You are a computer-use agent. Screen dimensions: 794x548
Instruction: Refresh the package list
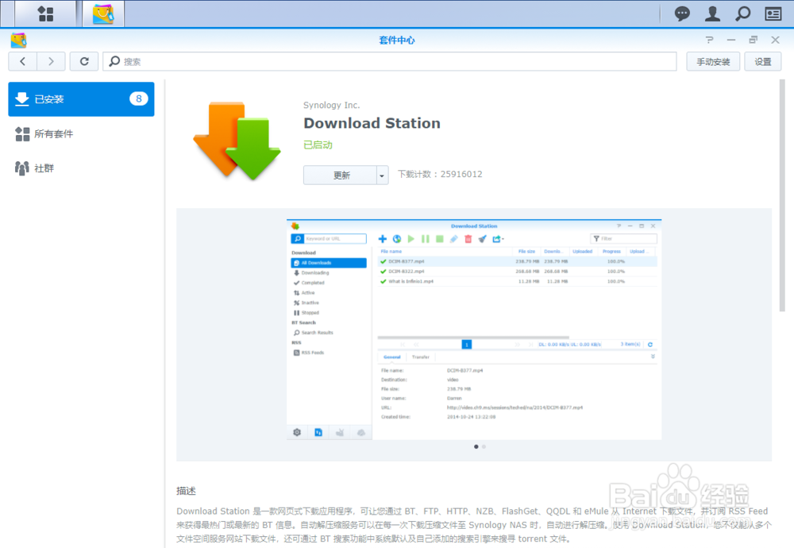pyautogui.click(x=84, y=61)
